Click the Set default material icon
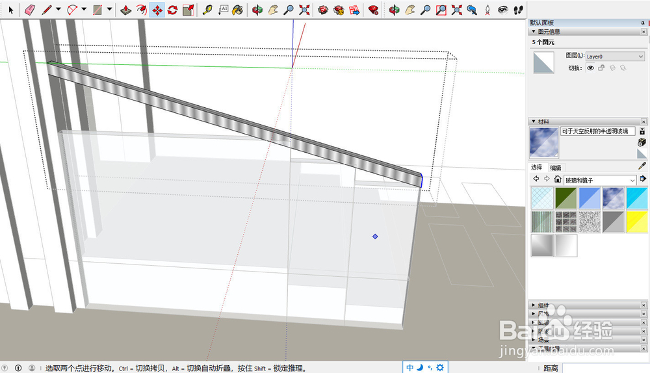 [x=642, y=154]
